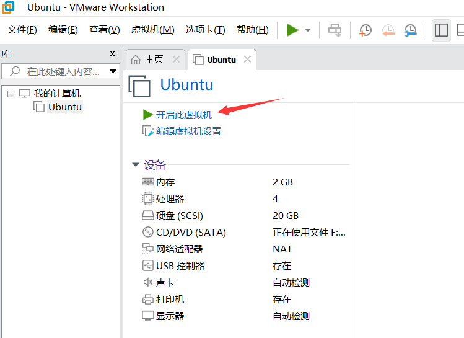
Task: Select the 打印机 device label
Action: coord(170,299)
